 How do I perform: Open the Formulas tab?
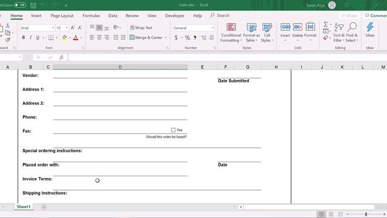(91, 16)
